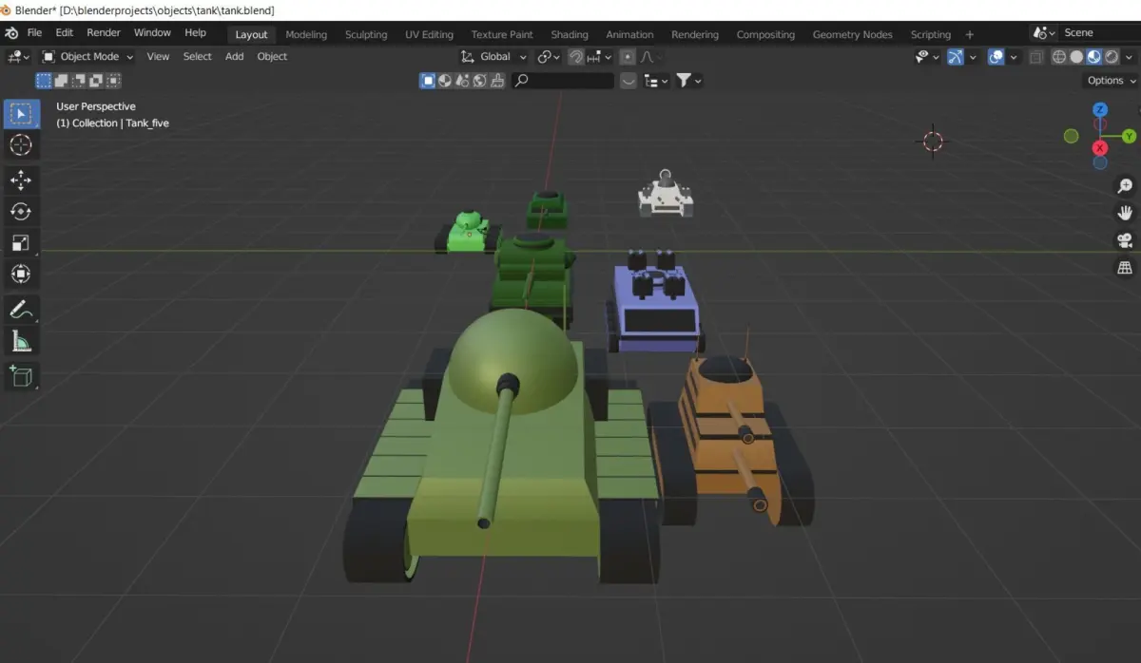The image size is (1141, 663).
Task: Open the Options dropdown
Action: coord(1111,81)
